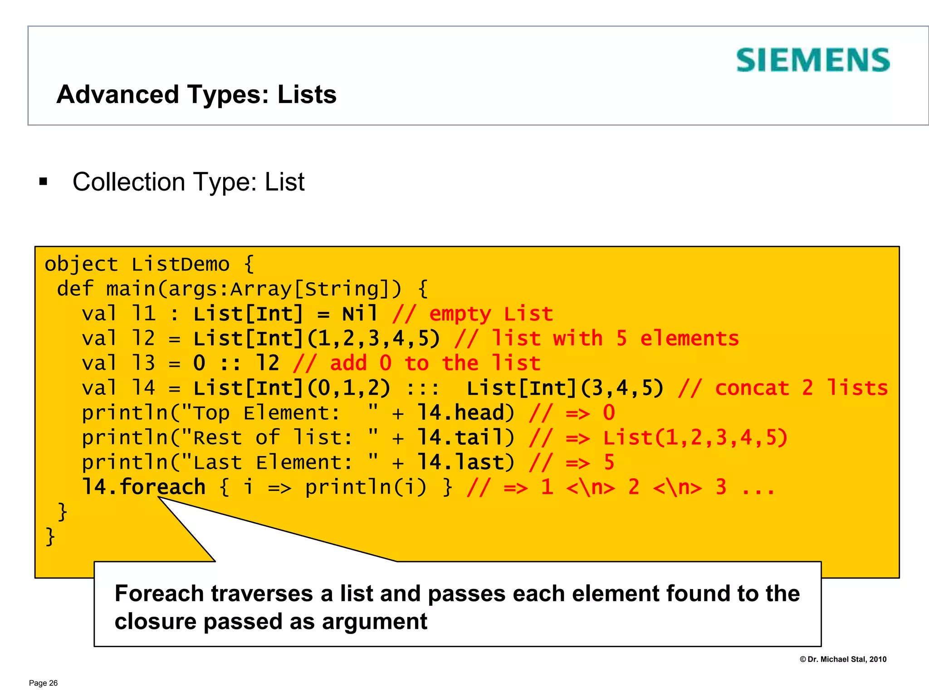Viewport: 929px width, 697px height.
Task: Click the val l1 : List[Int] = Nil declaration
Action: [x=229, y=314]
